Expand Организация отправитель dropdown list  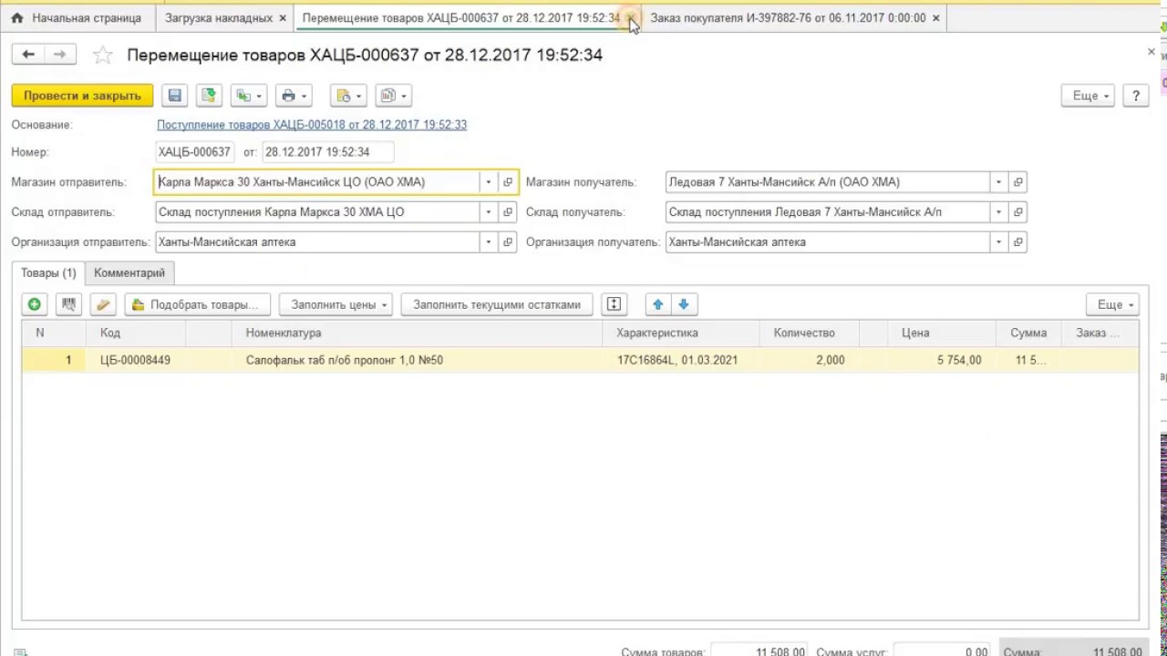tap(489, 242)
